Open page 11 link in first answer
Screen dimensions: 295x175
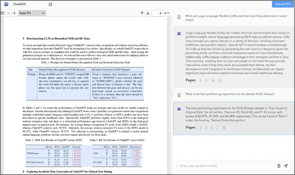(220, 80)
